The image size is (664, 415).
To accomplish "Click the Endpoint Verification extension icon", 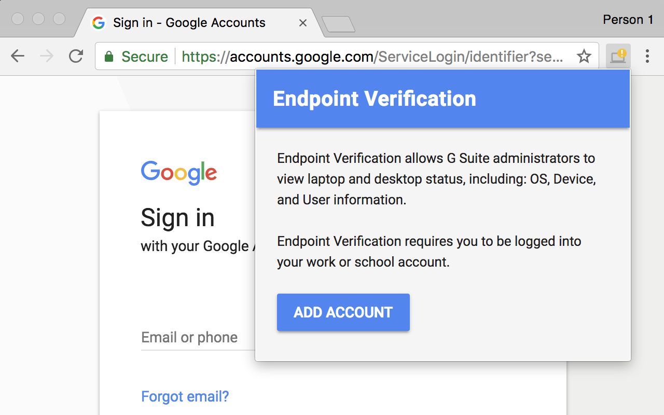I will (618, 56).
